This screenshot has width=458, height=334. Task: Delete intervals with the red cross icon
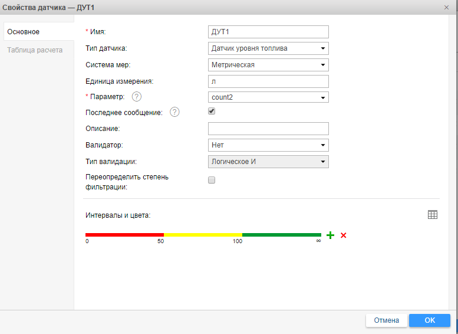[344, 235]
